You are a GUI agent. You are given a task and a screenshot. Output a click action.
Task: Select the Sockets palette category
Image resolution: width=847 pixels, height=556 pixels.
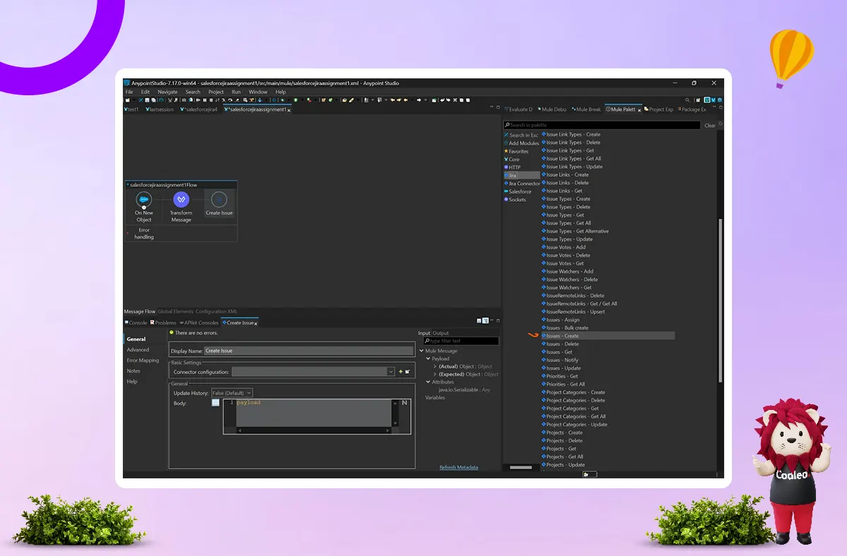tap(515, 200)
